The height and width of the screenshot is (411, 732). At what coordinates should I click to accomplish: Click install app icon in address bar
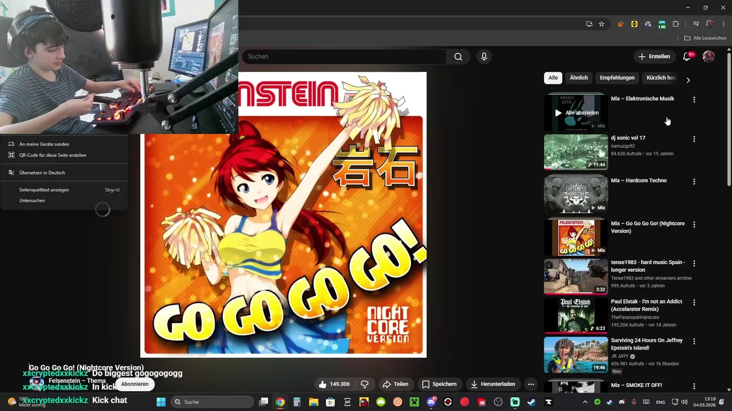(589, 24)
